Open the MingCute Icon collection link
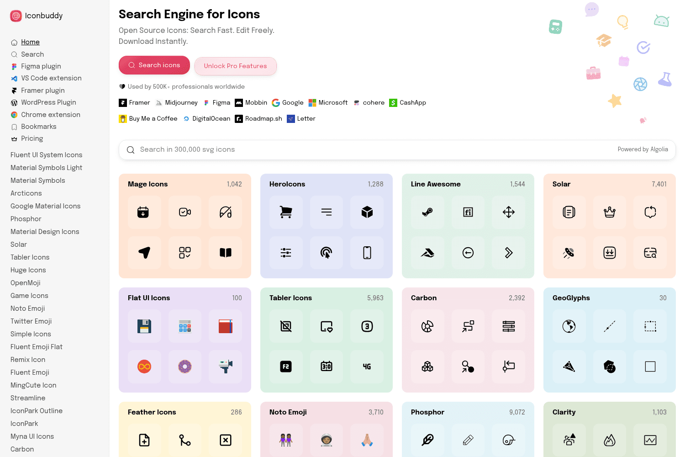685x457 pixels. click(33, 385)
